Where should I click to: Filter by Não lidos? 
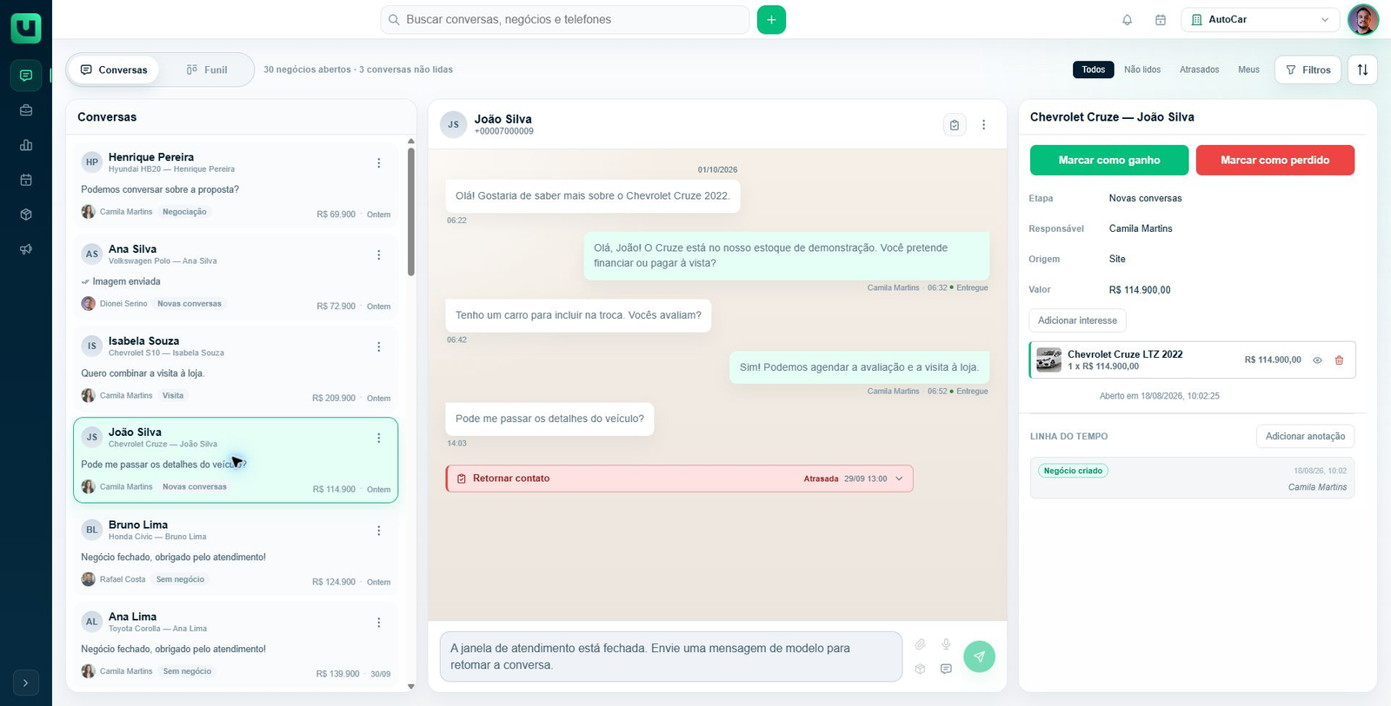coord(1142,69)
